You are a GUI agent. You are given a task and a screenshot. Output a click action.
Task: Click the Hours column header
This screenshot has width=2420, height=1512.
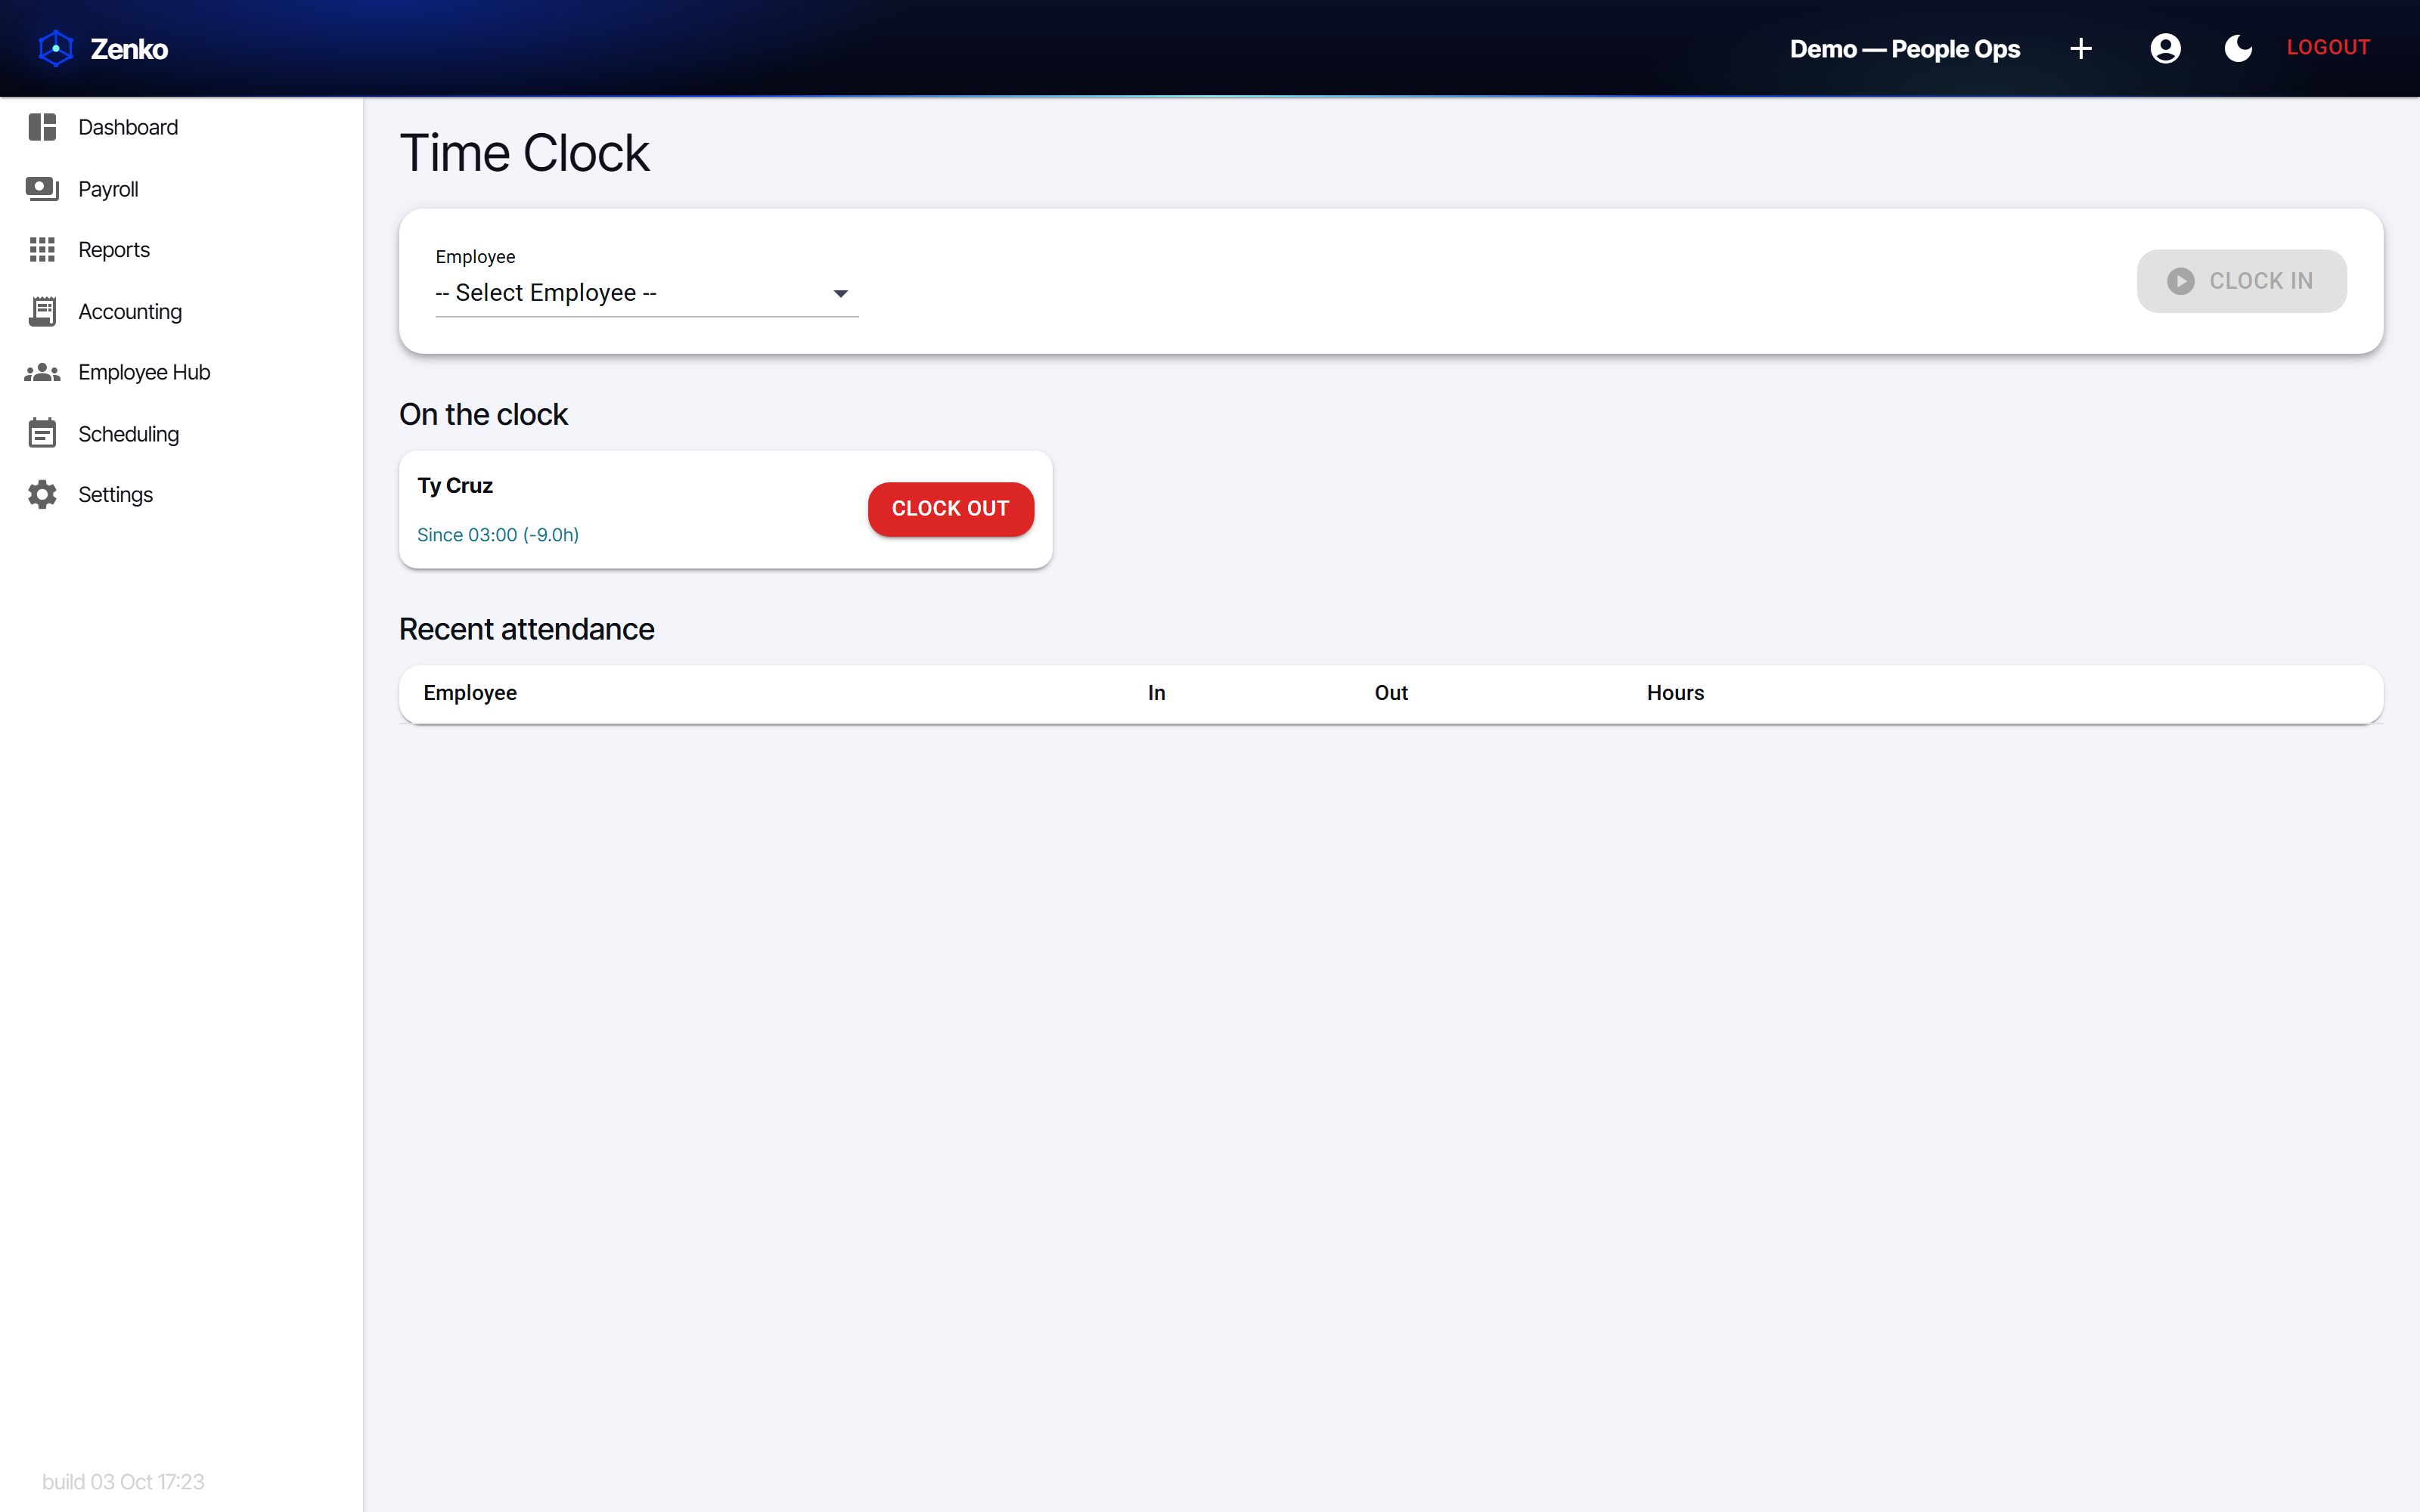pos(1675,693)
